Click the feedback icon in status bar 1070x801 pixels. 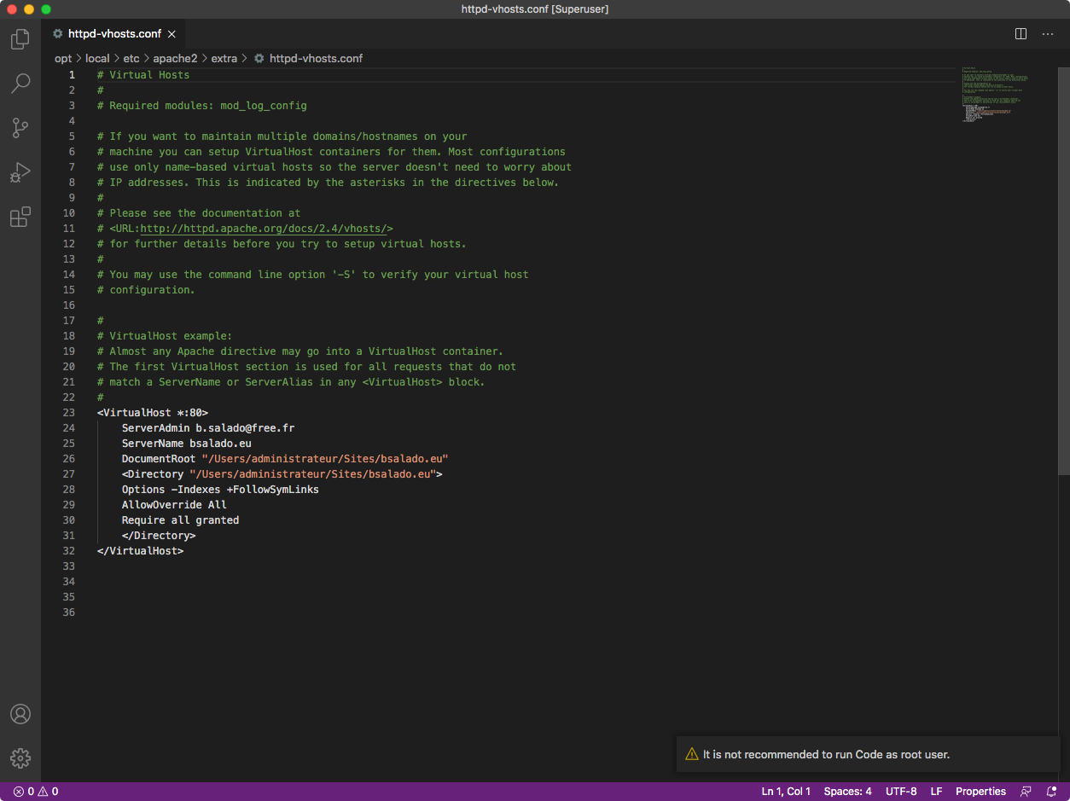click(x=1026, y=792)
